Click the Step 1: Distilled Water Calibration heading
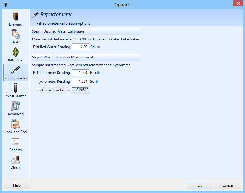 click(59, 31)
